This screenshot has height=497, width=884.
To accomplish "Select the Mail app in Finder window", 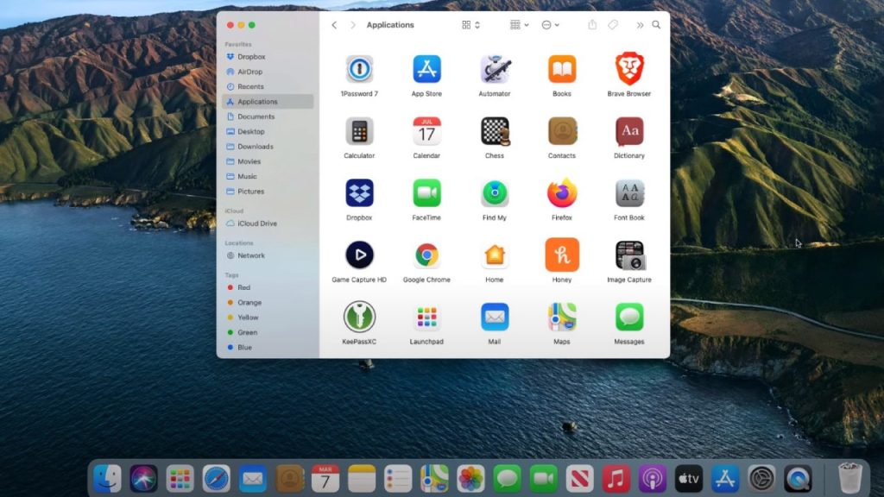I will point(495,318).
